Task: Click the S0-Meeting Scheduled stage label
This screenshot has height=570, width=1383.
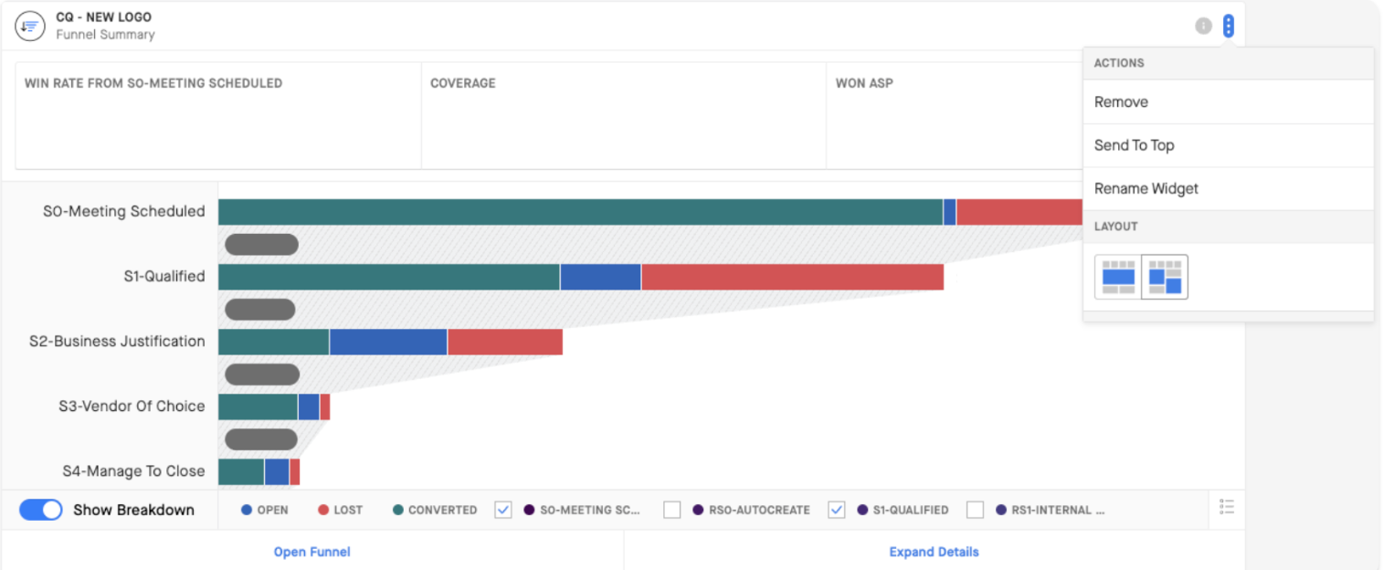Action: click(124, 212)
